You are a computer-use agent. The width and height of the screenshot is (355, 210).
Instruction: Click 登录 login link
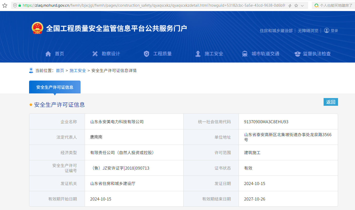click(334, 31)
